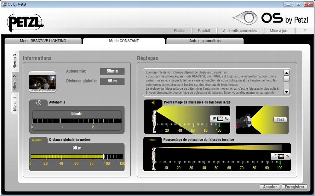
Task: Click the Réglages heading
Action: point(147,58)
